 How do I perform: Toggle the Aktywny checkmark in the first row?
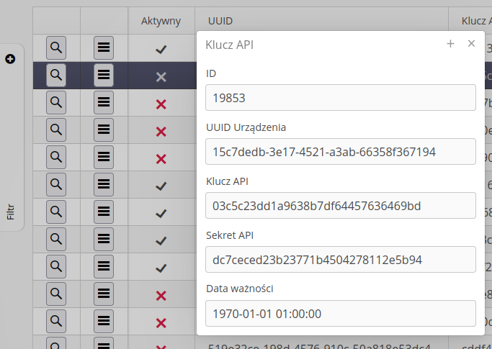pyautogui.click(x=161, y=49)
